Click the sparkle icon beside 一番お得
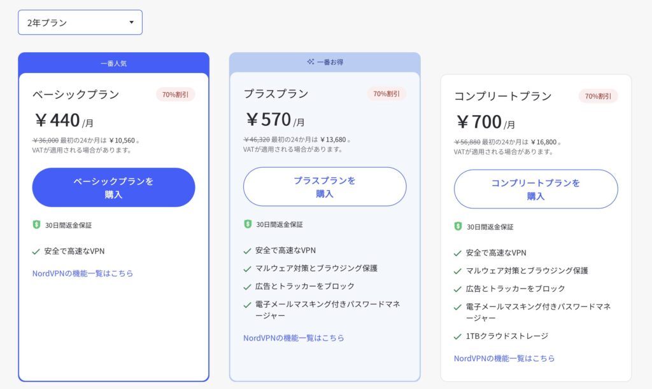Viewport: 652px width, 389px height. pos(311,62)
